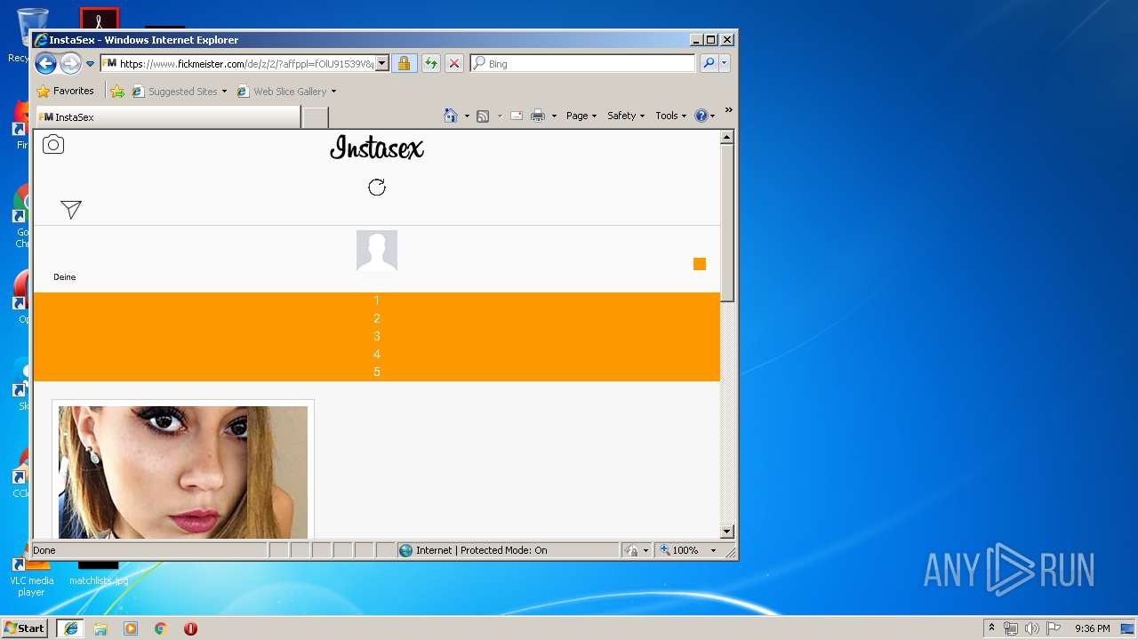
Task: Click the small orange square on the right
Action: pos(700,264)
